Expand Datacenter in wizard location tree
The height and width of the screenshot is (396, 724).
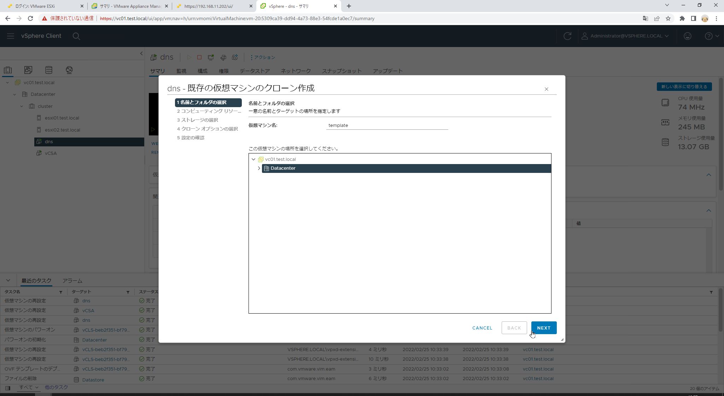(x=259, y=168)
